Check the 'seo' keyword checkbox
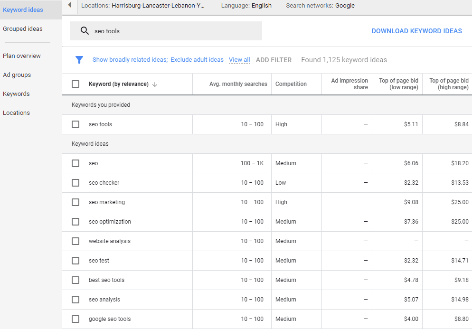This screenshot has height=329, width=472. 76,163
